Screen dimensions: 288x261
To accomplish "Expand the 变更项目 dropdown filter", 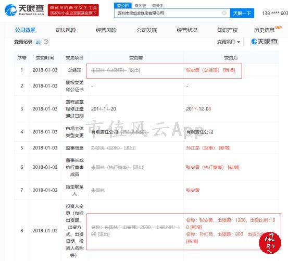I will (229, 42).
